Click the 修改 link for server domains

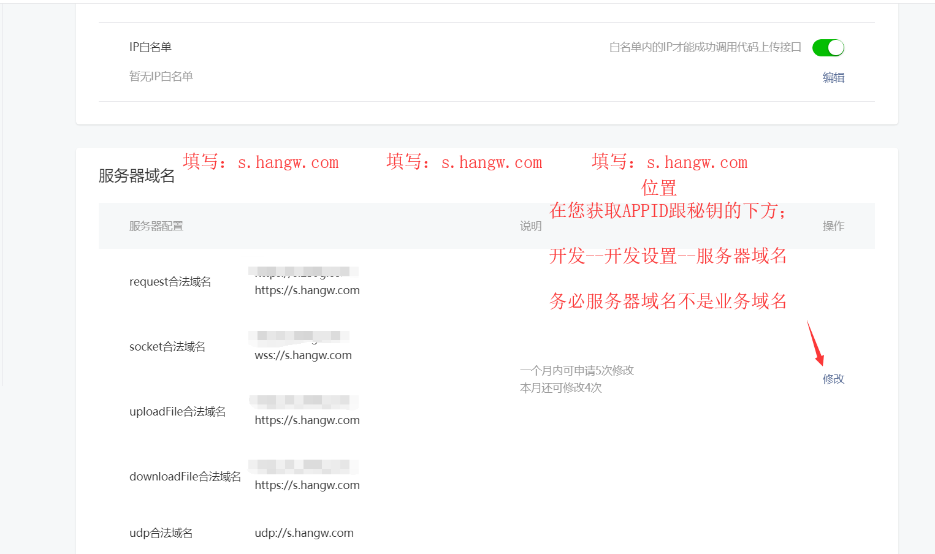coord(833,379)
